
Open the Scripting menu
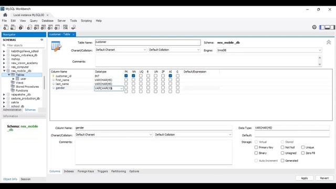[86, 20]
